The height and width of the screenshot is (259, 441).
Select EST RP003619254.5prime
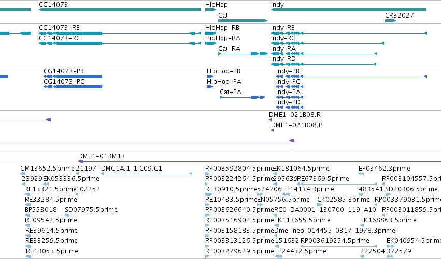point(335,241)
